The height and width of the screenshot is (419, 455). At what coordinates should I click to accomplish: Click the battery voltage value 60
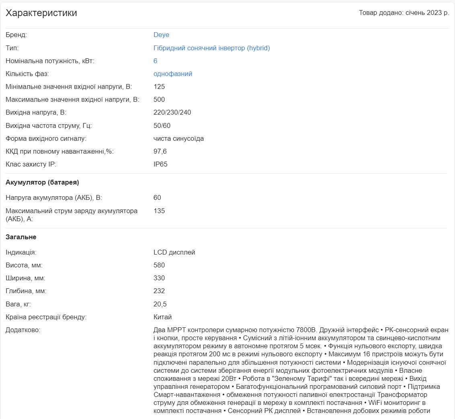[157, 198]
